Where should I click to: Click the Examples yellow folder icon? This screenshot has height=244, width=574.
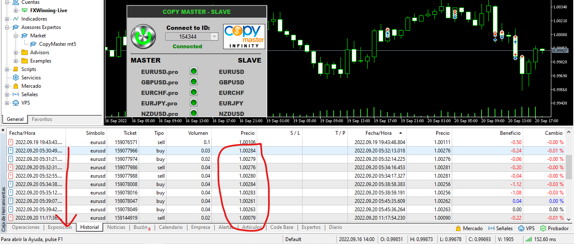[24, 61]
